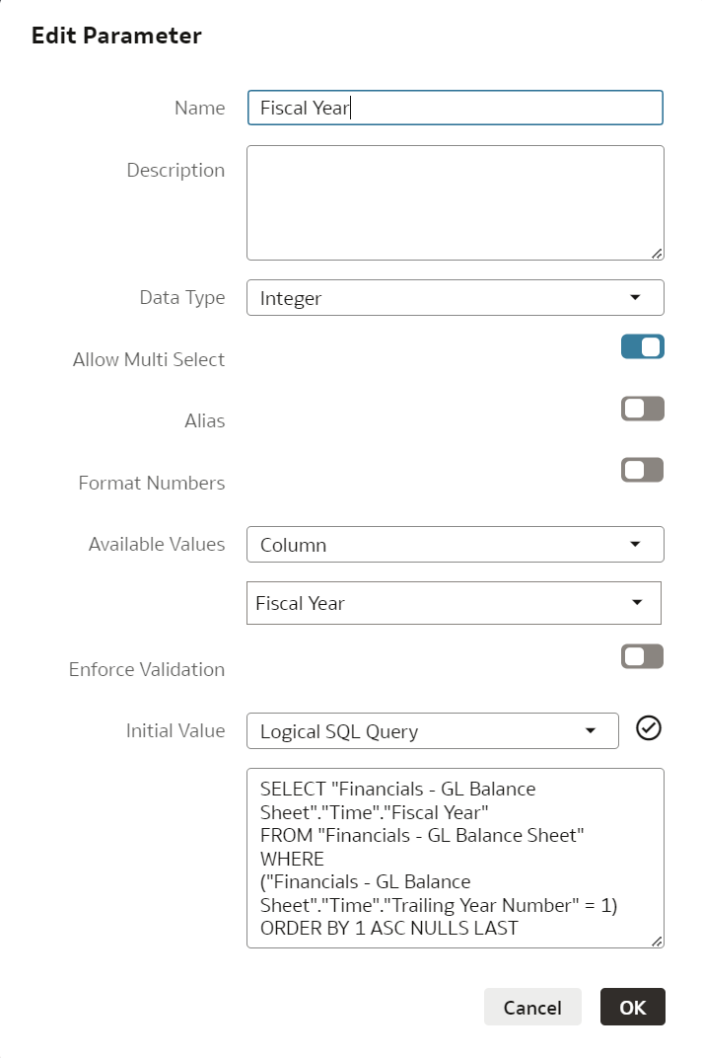Confirm with the OK button

(x=633, y=1007)
